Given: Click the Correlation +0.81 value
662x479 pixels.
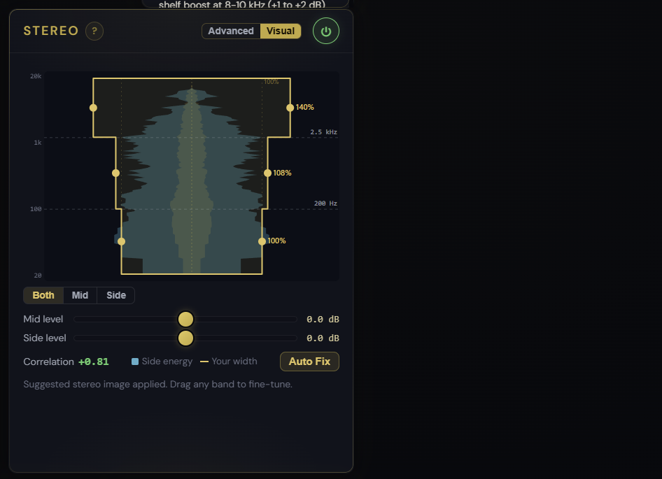Looking at the screenshot, I should 93,362.
